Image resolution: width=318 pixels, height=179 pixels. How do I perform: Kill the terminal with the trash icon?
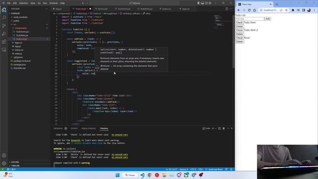(224, 128)
